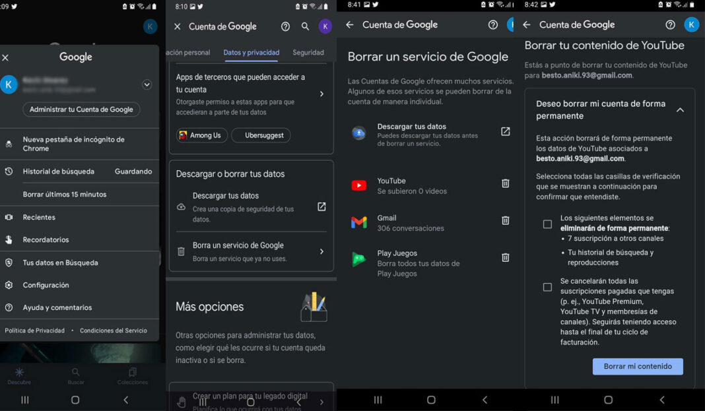
Task: Click help icon in second Cuenta de Google screen
Action: pyautogui.click(x=285, y=26)
